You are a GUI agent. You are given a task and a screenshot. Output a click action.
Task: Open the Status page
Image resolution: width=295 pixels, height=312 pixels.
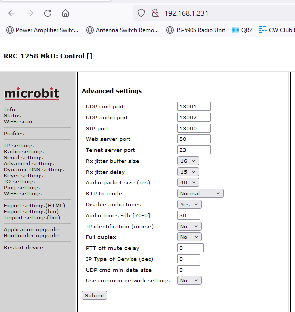tap(13, 116)
